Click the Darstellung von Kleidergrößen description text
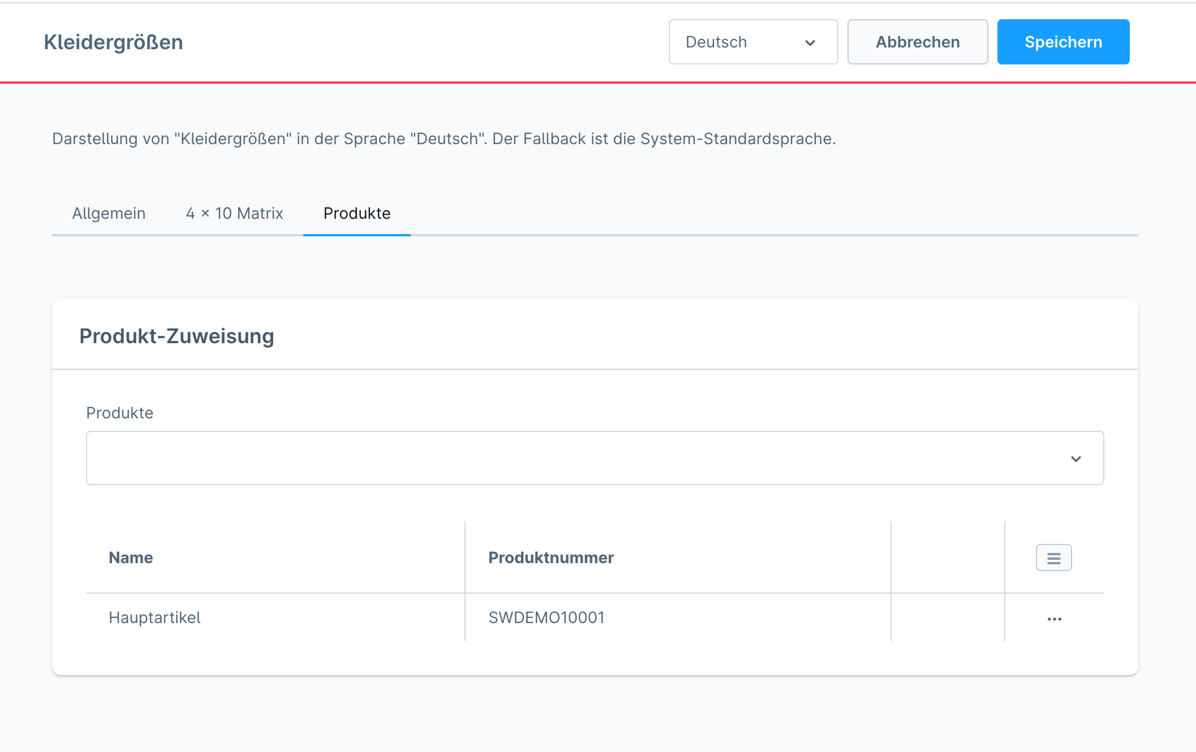This screenshot has width=1196, height=752. (444, 139)
